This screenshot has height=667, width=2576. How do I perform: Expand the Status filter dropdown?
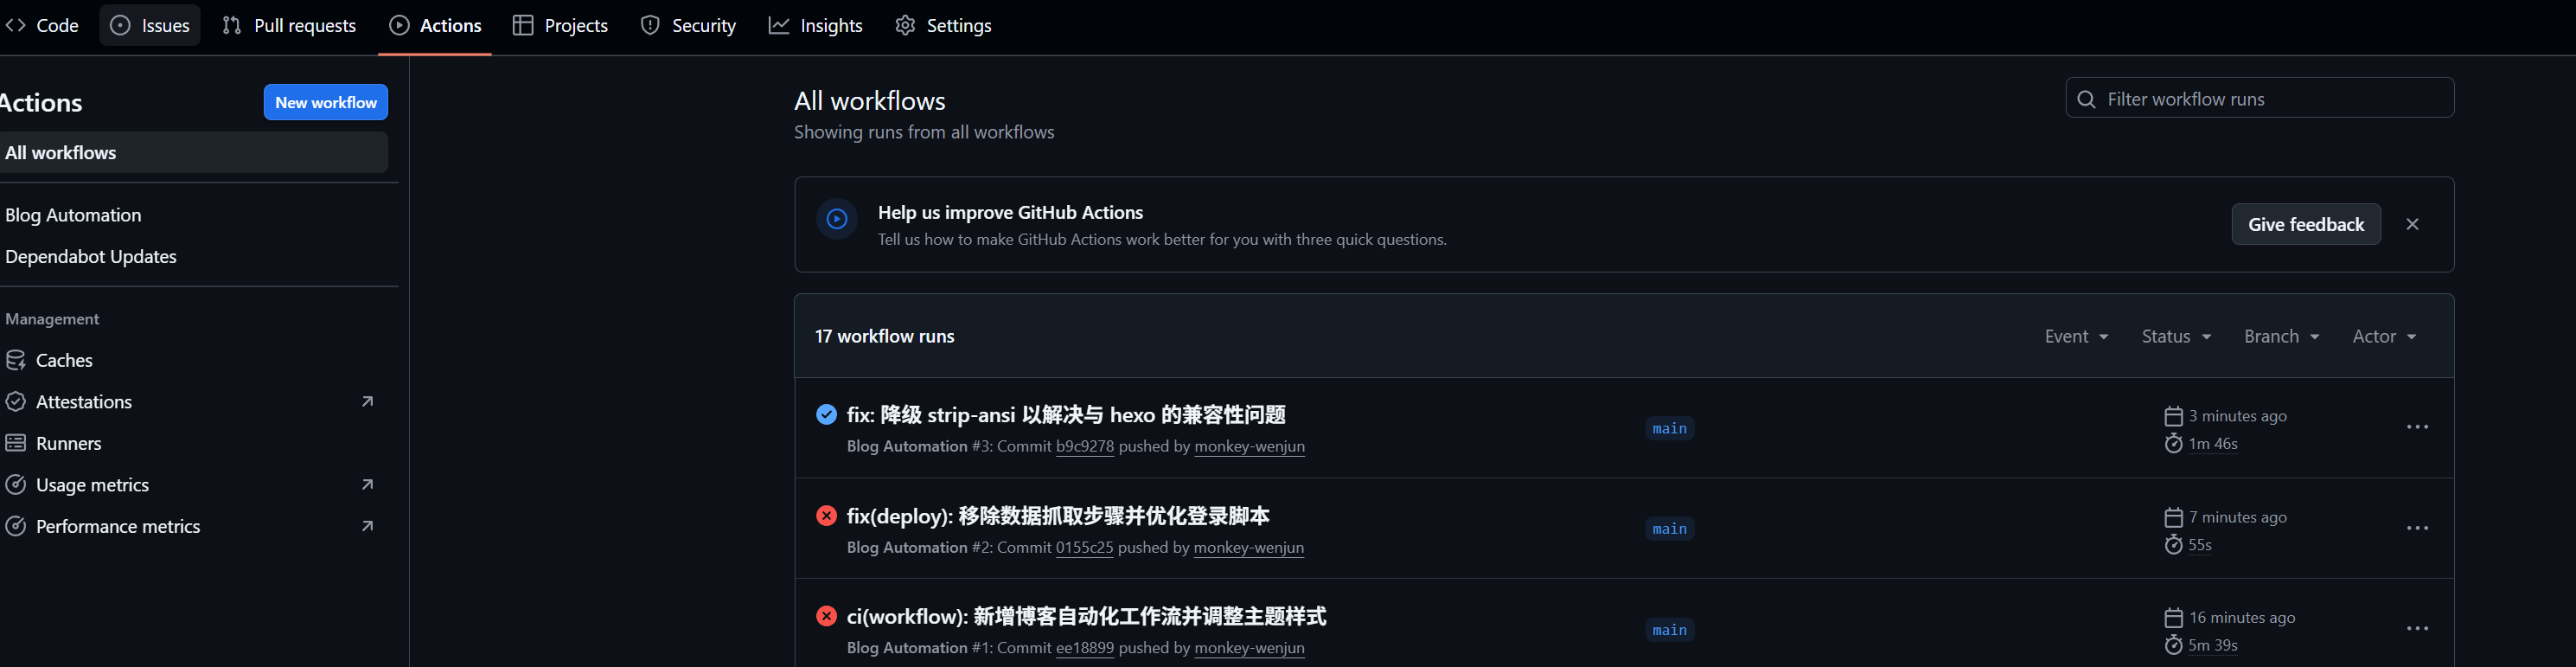[2176, 336]
